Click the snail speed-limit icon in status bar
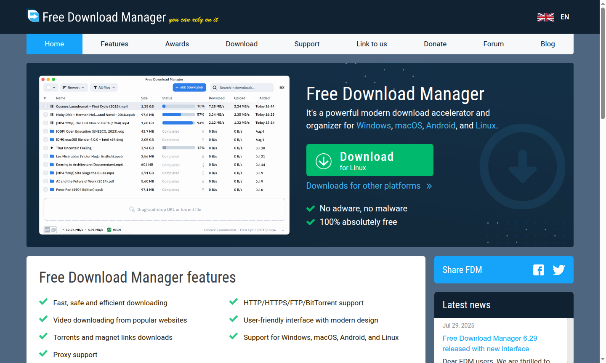This screenshot has width=606, height=363. tap(53, 230)
